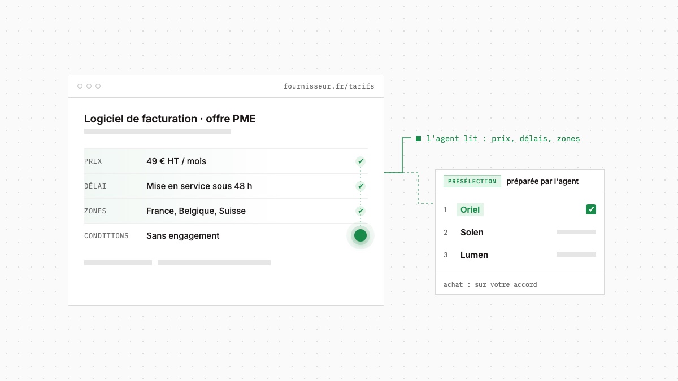Click the heading 'Logiciel de facturation · offre PME'
The height and width of the screenshot is (381, 678).
[170, 119]
